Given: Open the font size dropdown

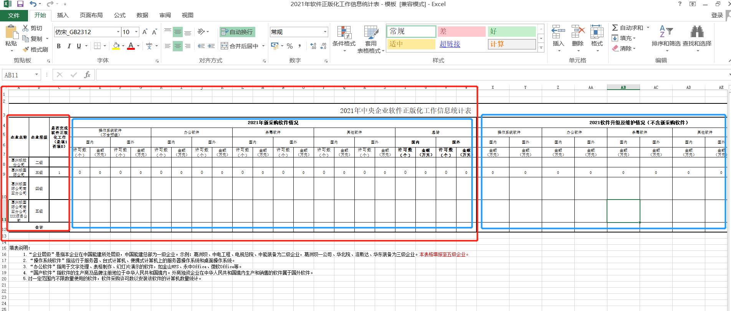Looking at the screenshot, I should (x=137, y=32).
